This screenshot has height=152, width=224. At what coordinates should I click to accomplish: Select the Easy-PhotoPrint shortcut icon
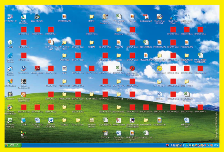point(37,17)
